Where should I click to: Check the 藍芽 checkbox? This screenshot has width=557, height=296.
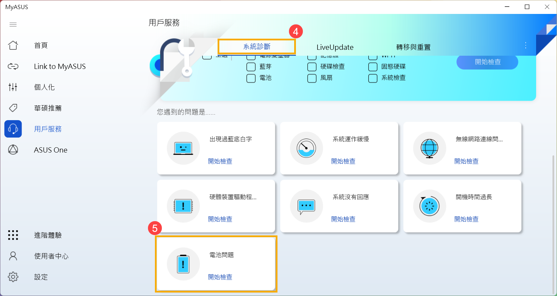click(x=251, y=67)
